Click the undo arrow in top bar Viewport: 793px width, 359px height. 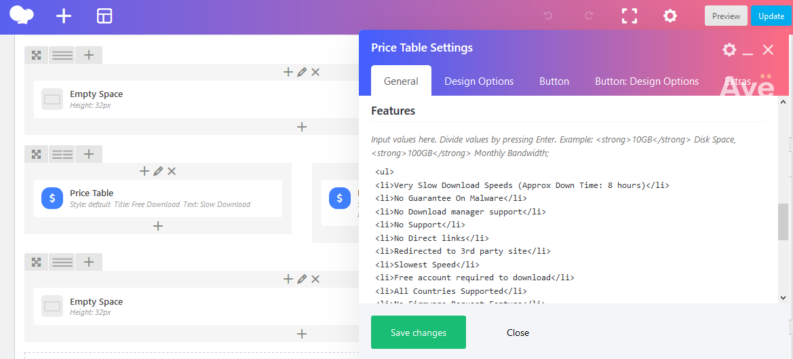tap(547, 16)
